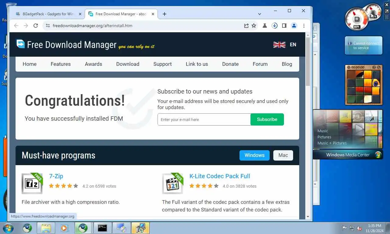The height and width of the screenshot is (234, 390).
Task: Click the address bar URL
Action: [92, 26]
